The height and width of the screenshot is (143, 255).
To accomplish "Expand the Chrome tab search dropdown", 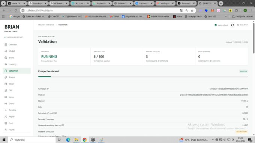I will [3, 3].
